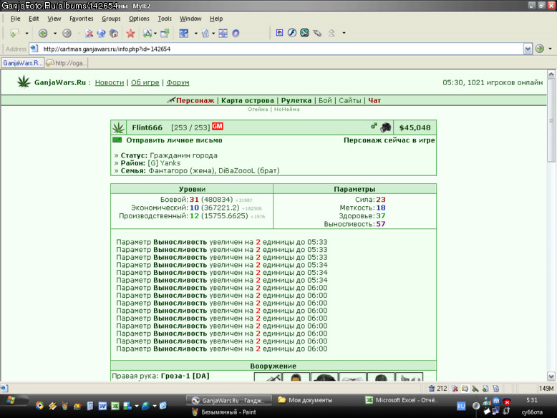
Task: Go to Карта острова page
Action: tap(248, 100)
